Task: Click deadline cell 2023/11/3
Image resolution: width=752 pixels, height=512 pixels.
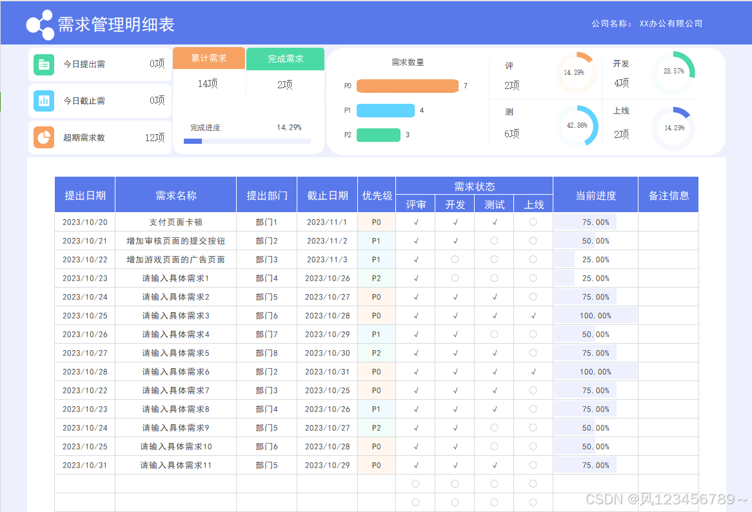Action: click(x=328, y=259)
